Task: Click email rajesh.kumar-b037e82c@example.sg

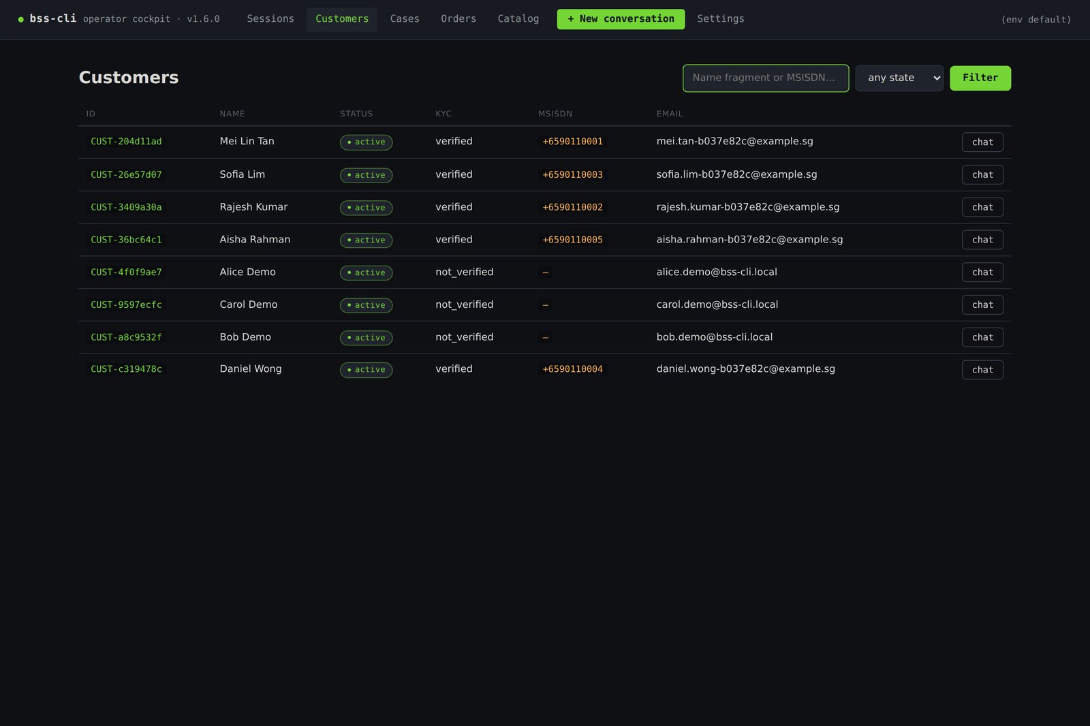Action: click(747, 207)
